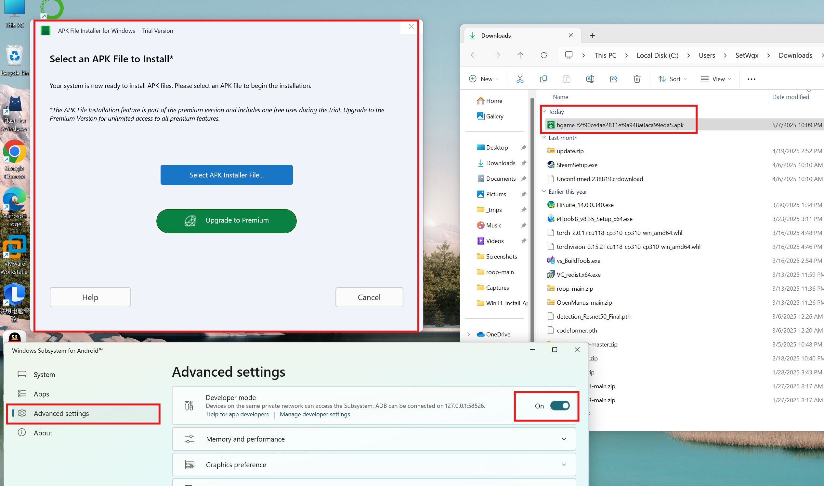
Task: Click the Date modified column header
Action: tap(790, 97)
